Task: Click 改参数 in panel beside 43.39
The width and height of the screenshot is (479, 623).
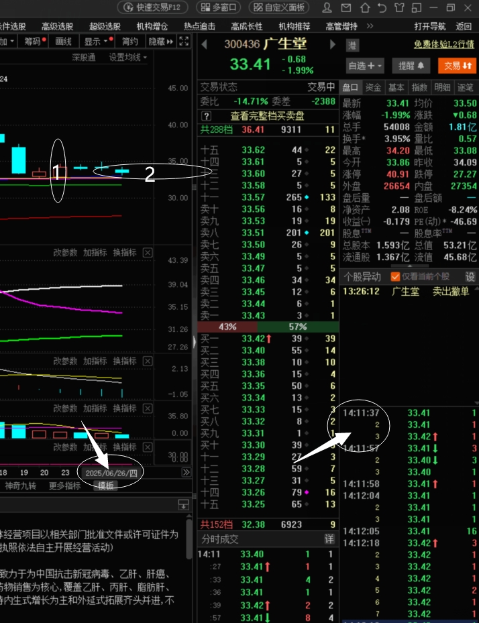Action: [65, 252]
